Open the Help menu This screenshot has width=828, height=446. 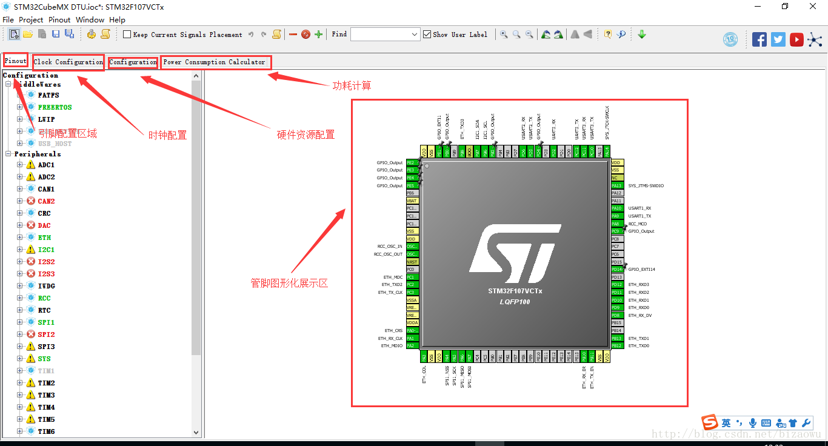(x=117, y=20)
